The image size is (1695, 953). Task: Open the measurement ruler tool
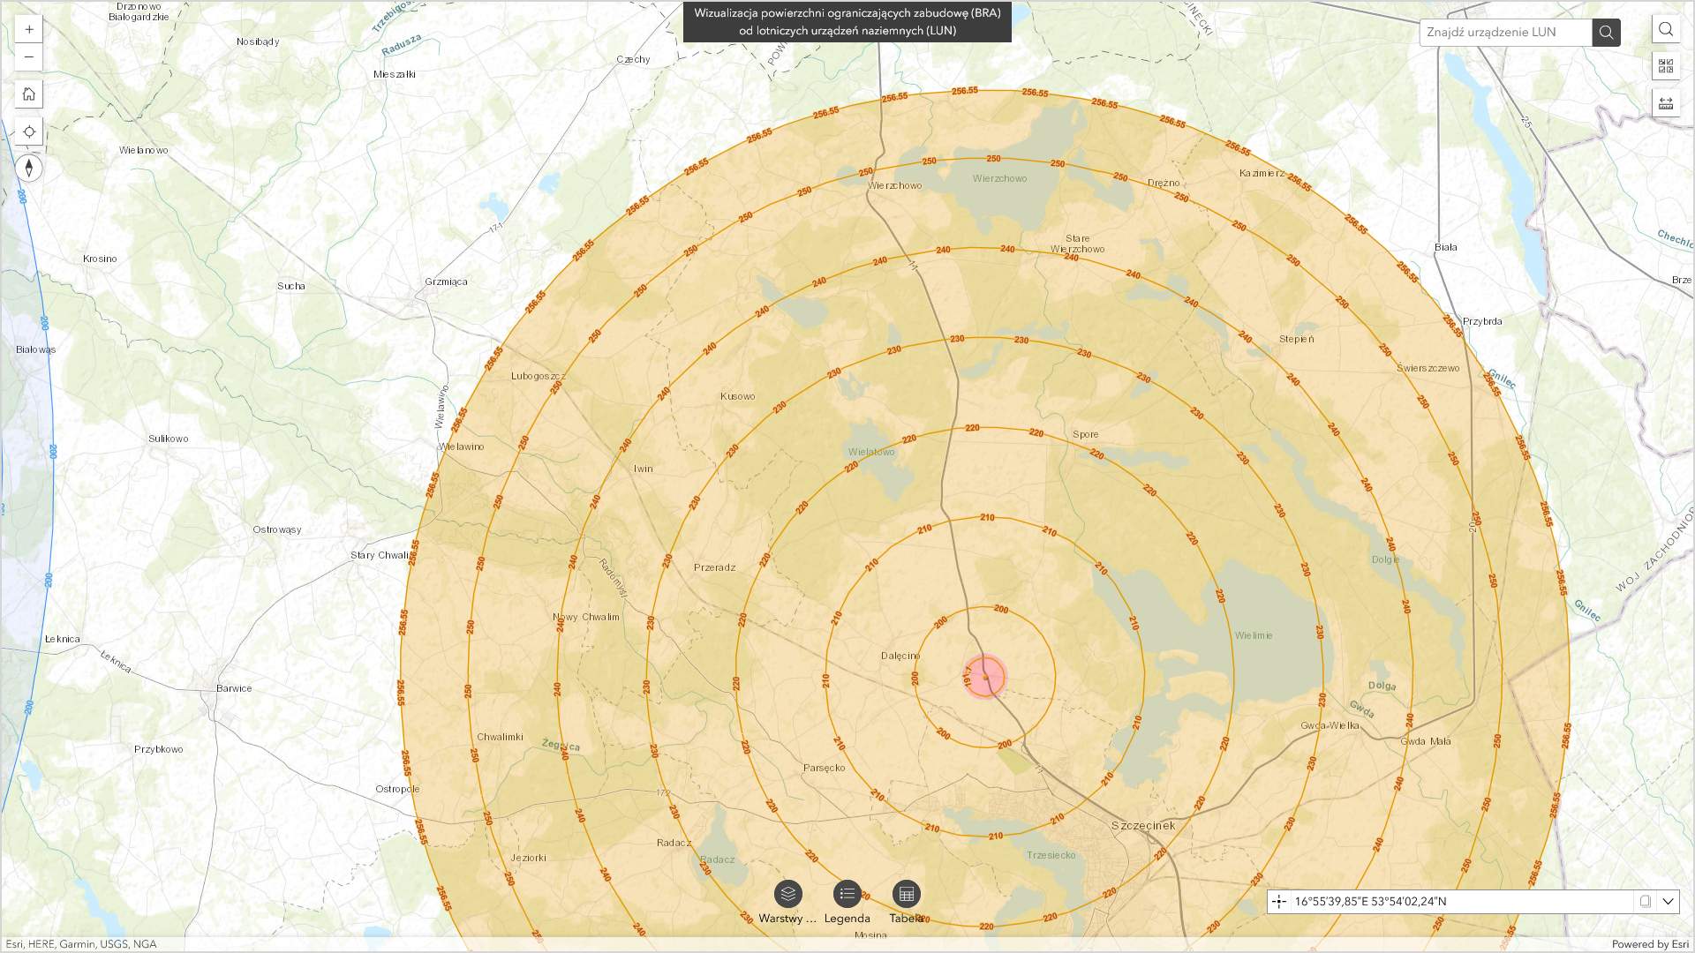point(1666,103)
